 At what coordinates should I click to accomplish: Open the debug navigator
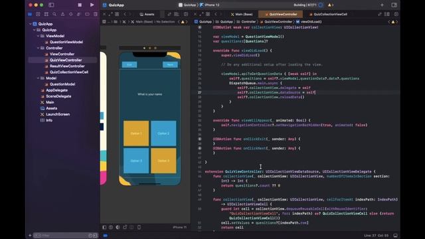point(79,14)
